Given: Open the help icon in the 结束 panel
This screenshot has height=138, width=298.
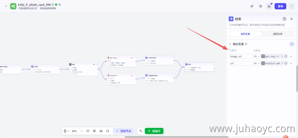Looking at the screenshot, I should pos(284,19).
